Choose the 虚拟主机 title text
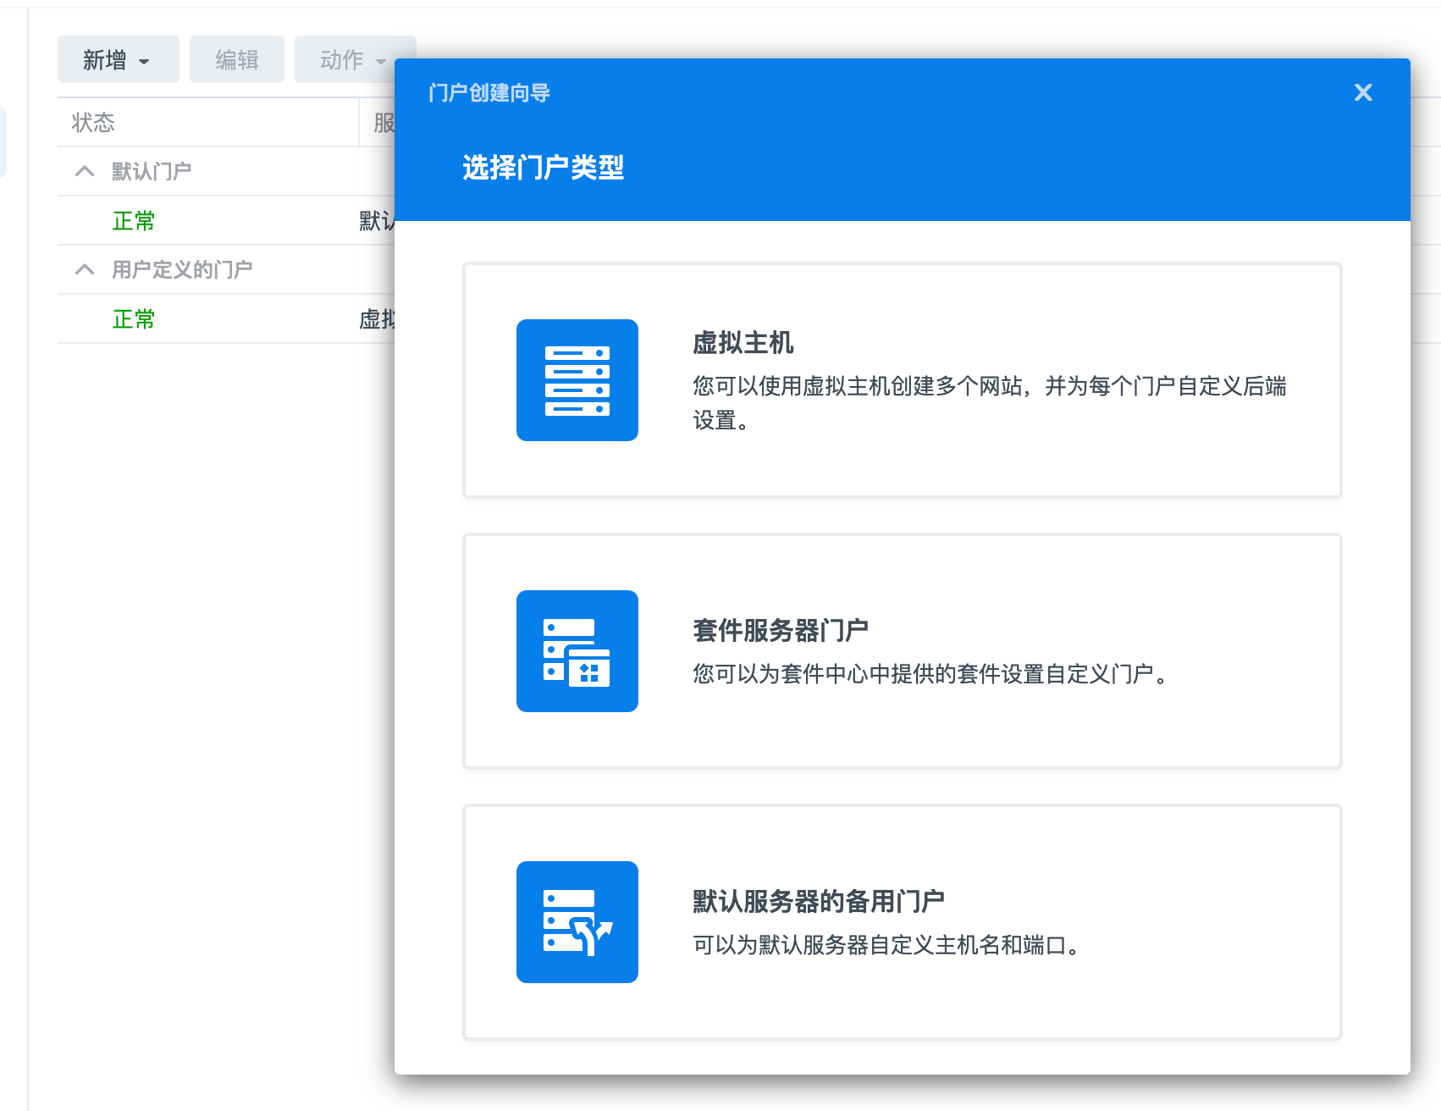 point(743,343)
